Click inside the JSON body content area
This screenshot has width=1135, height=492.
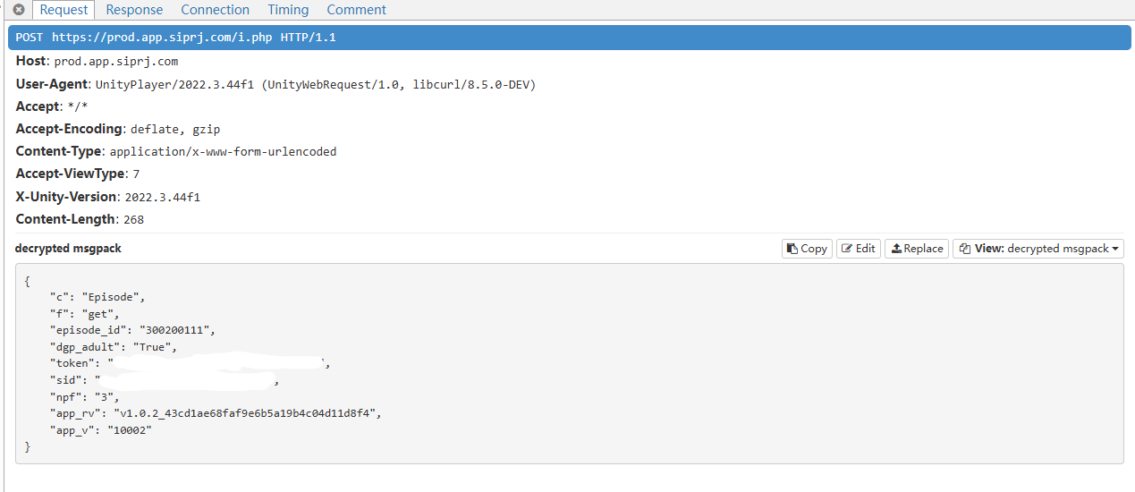tap(570, 363)
